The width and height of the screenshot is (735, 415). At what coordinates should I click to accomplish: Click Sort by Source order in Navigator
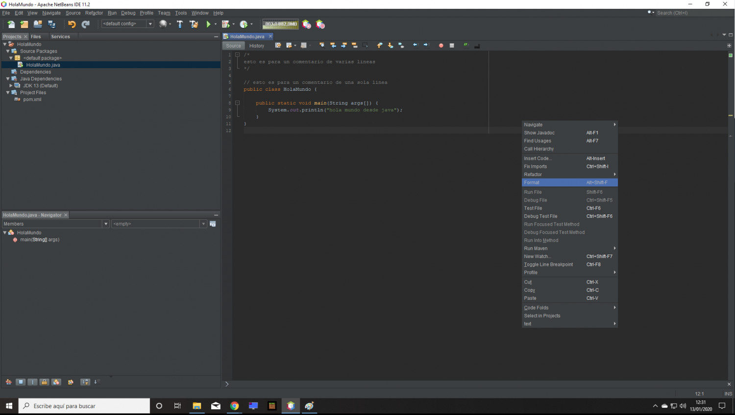point(97,382)
